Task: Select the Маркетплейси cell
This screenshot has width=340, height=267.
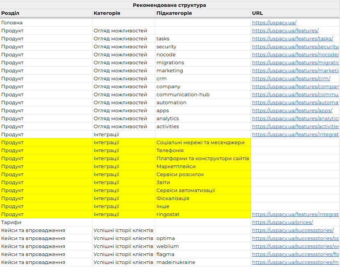Action: (203, 167)
